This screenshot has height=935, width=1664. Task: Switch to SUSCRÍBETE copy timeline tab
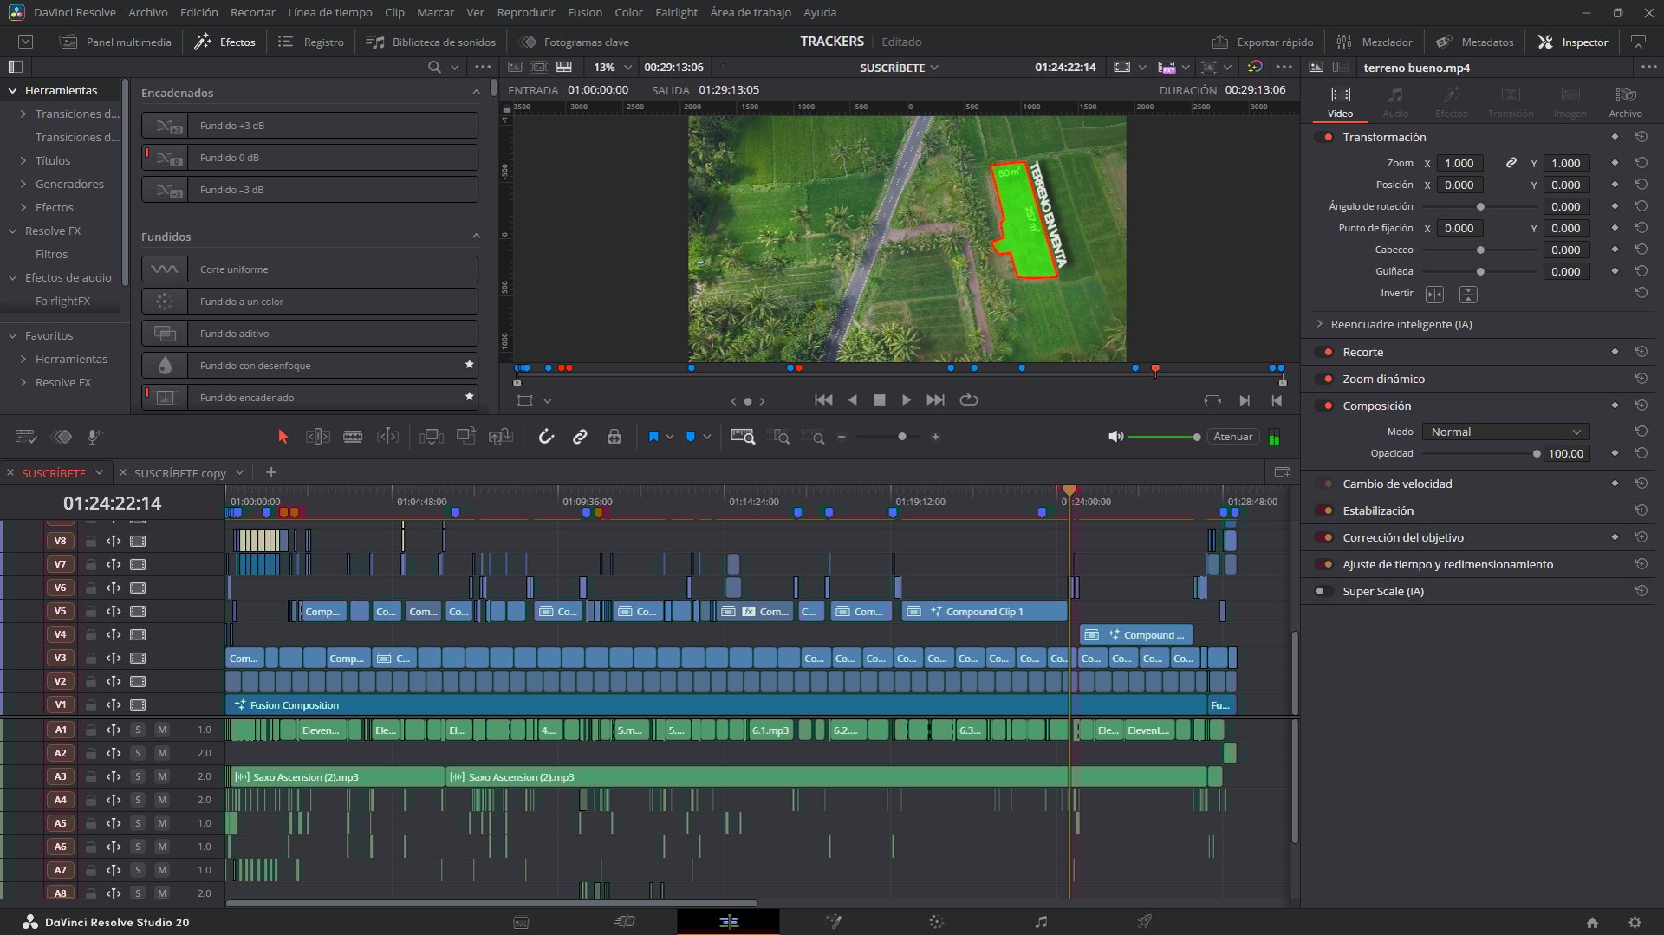coord(179,473)
